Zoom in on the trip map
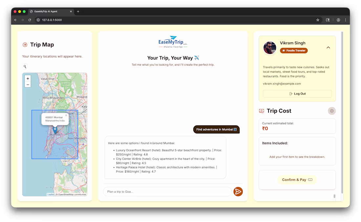This screenshot has height=222, width=361. [x=28, y=78]
